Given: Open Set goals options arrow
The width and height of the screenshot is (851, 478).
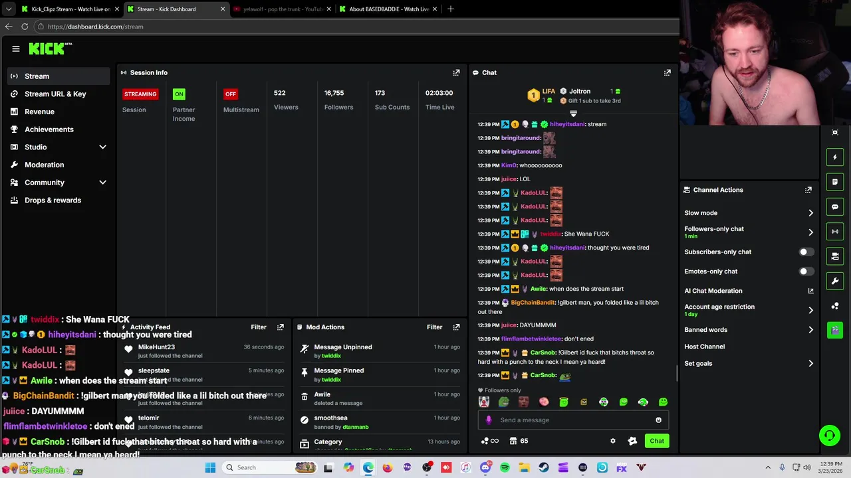Looking at the screenshot, I should [x=810, y=364].
